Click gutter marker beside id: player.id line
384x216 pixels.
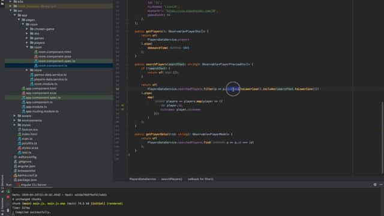click(122, 106)
